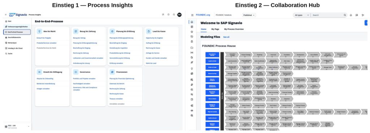Open the Favorites star icon
Image resolution: width=370 pixels, height=133 pixels.
tap(192, 31)
